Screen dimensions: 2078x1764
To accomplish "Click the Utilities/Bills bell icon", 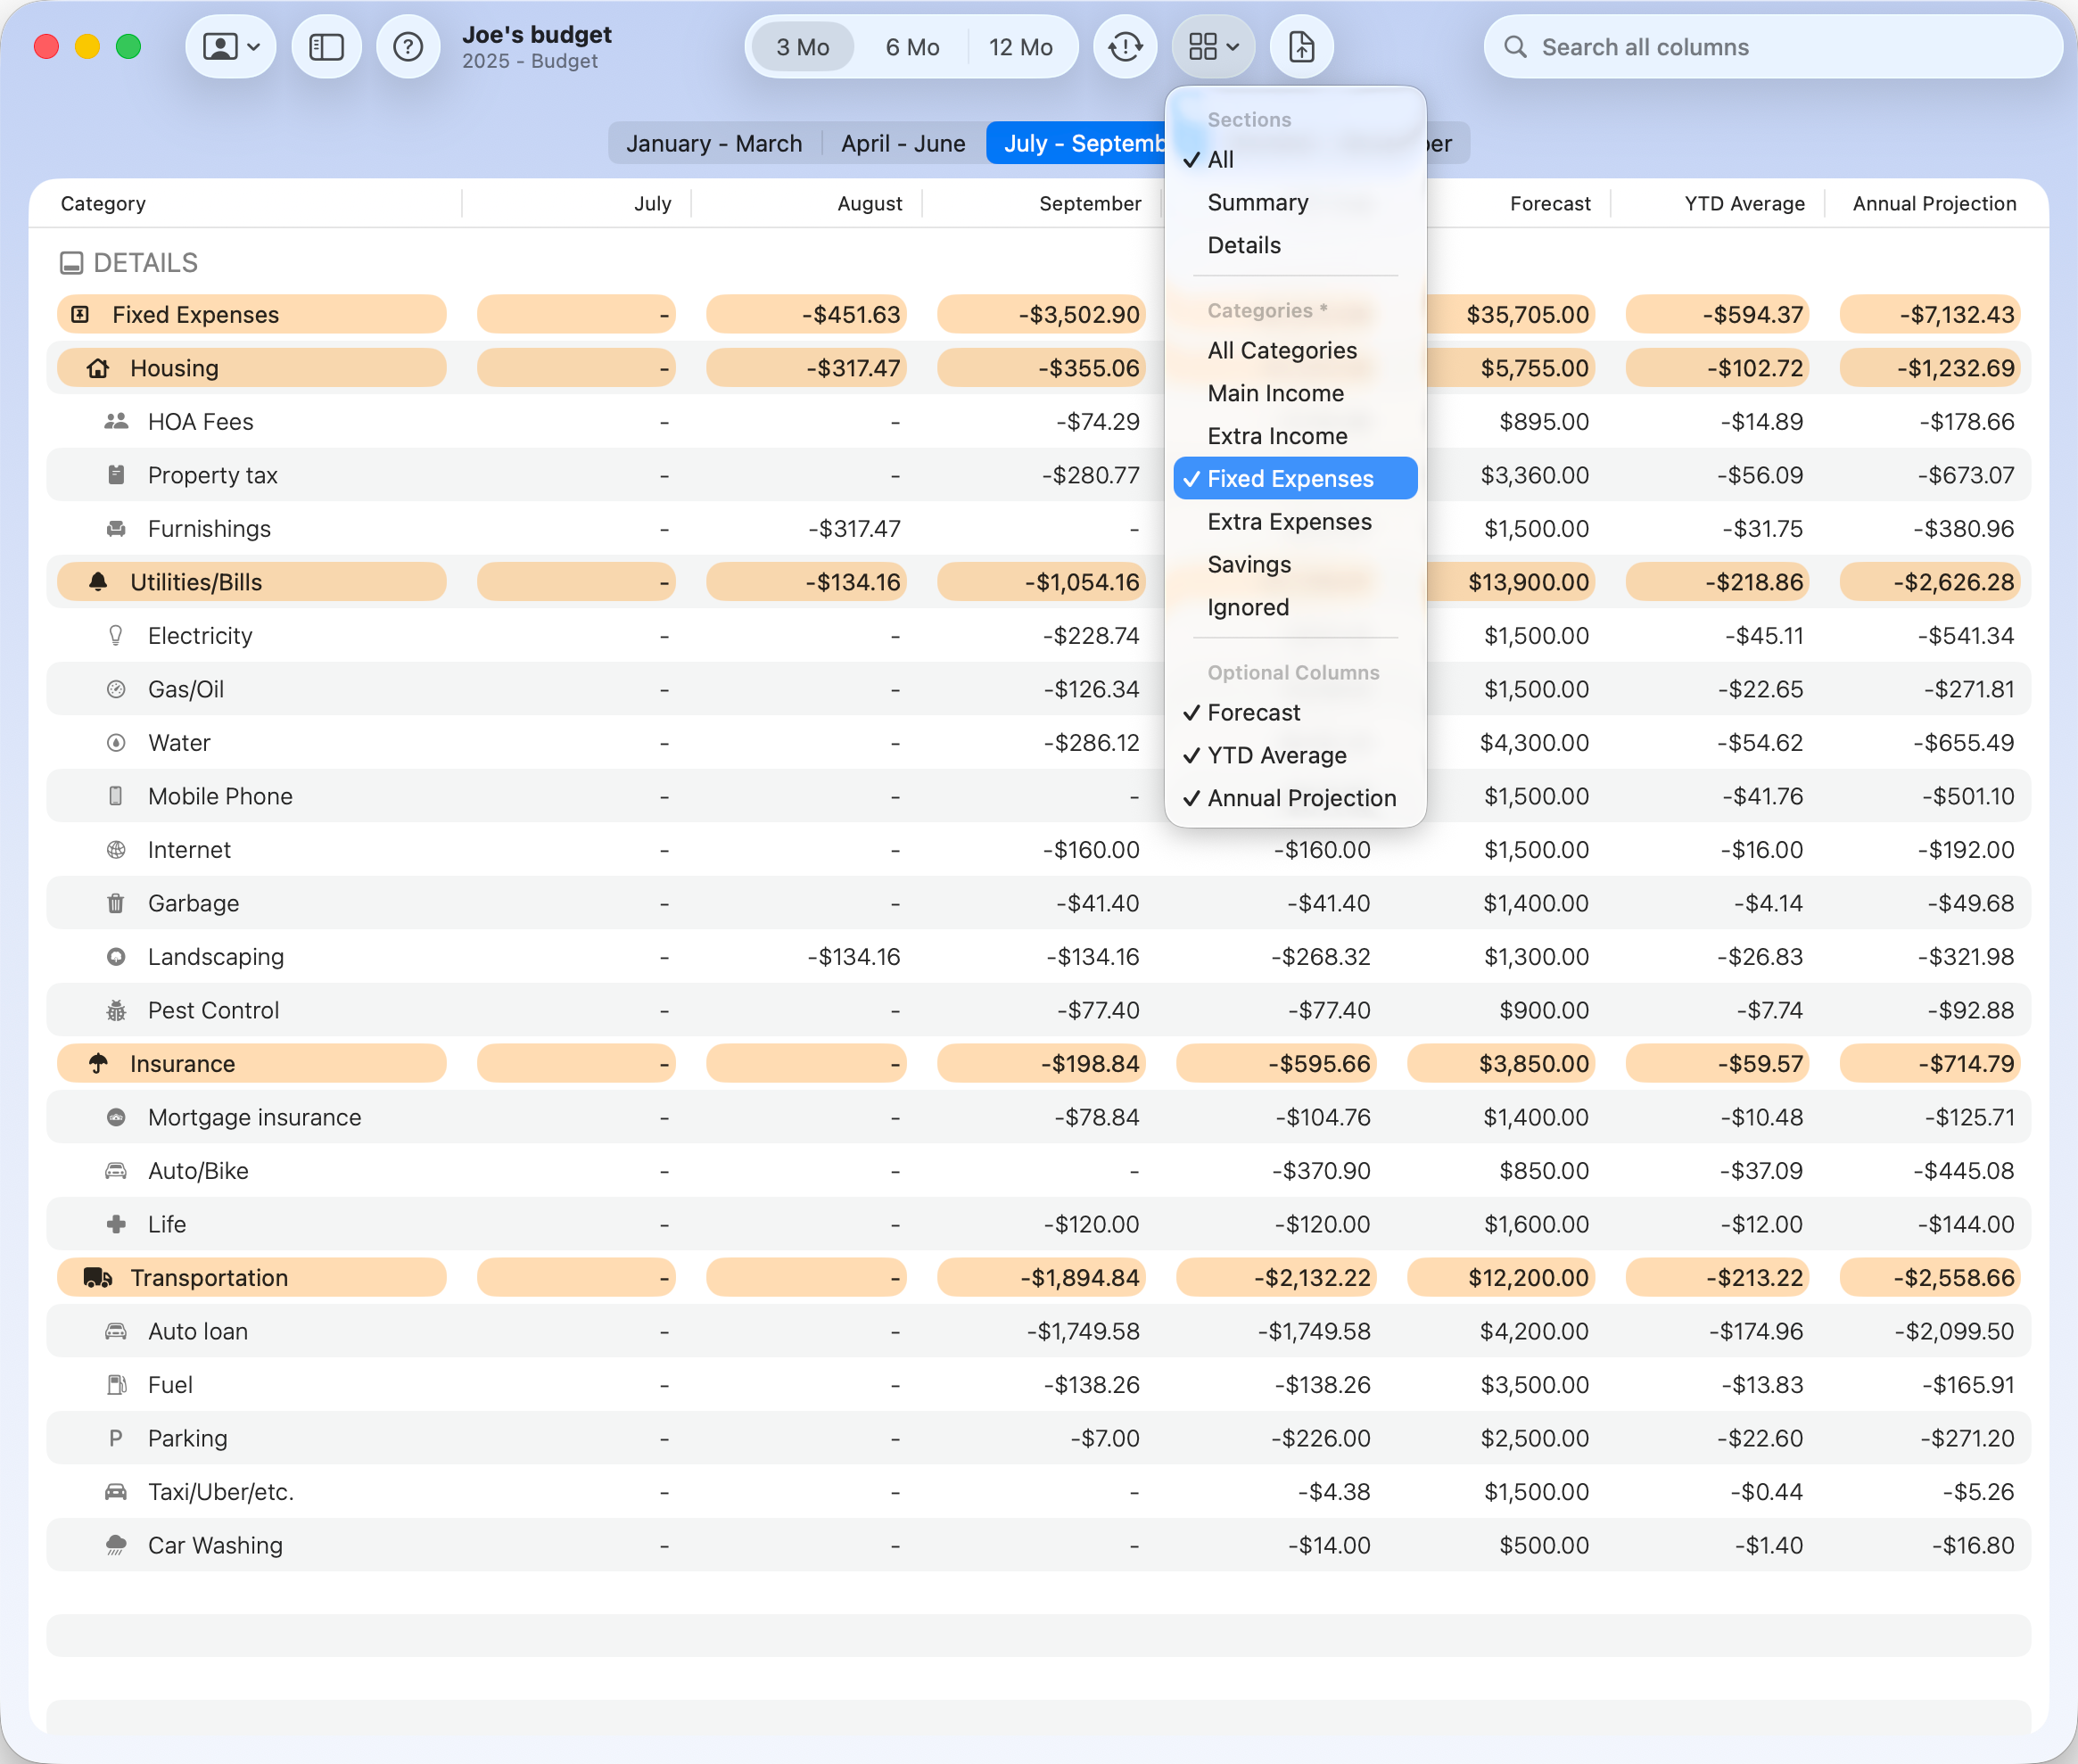I will [98, 582].
